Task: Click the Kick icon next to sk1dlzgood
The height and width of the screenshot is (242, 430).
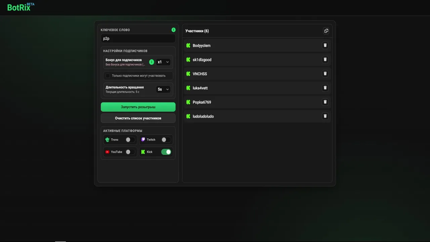Action: click(188, 59)
